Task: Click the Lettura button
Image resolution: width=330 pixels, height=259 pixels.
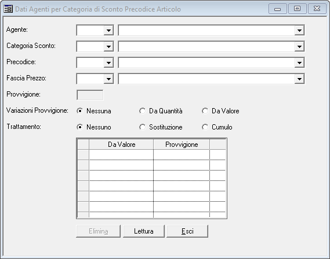Action: (143, 231)
